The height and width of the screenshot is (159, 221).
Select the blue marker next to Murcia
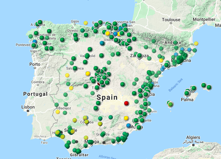pos(128,126)
